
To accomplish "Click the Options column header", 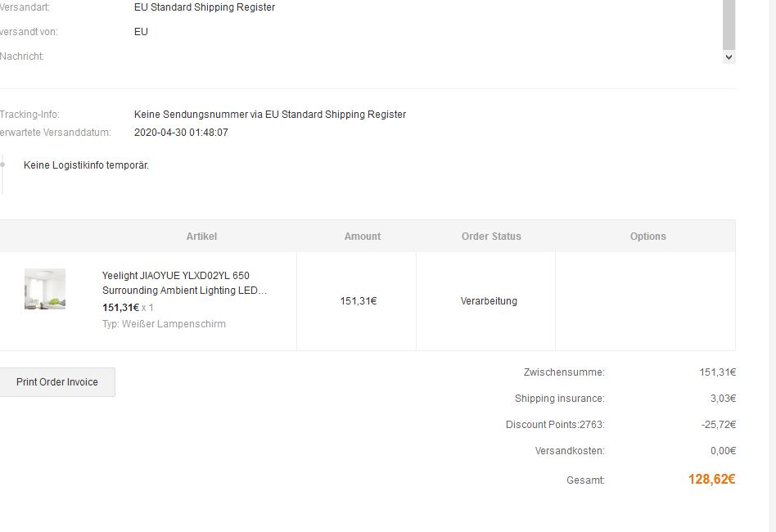I will pyautogui.click(x=647, y=237).
